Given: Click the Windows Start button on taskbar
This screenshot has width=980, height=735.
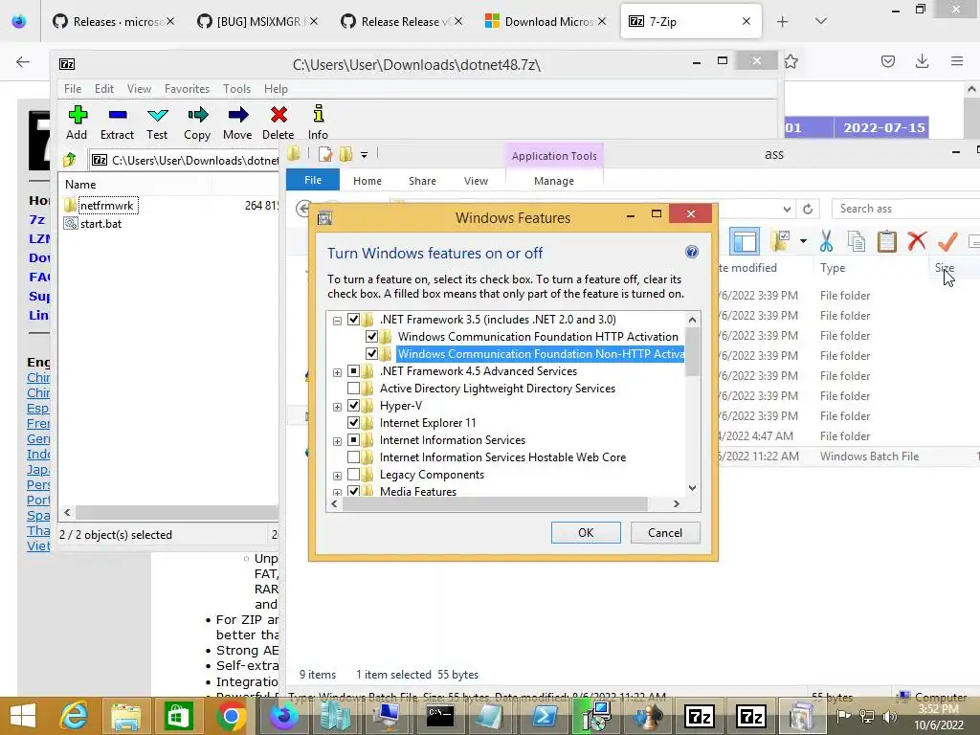Looking at the screenshot, I should point(23,716).
